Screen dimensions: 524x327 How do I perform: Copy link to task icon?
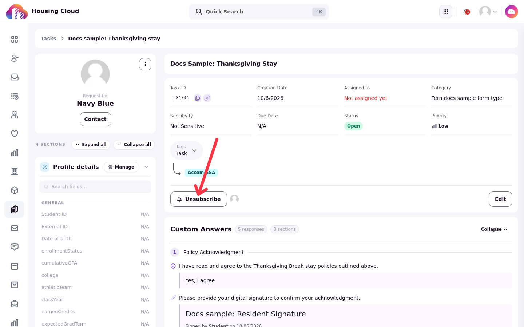[207, 98]
